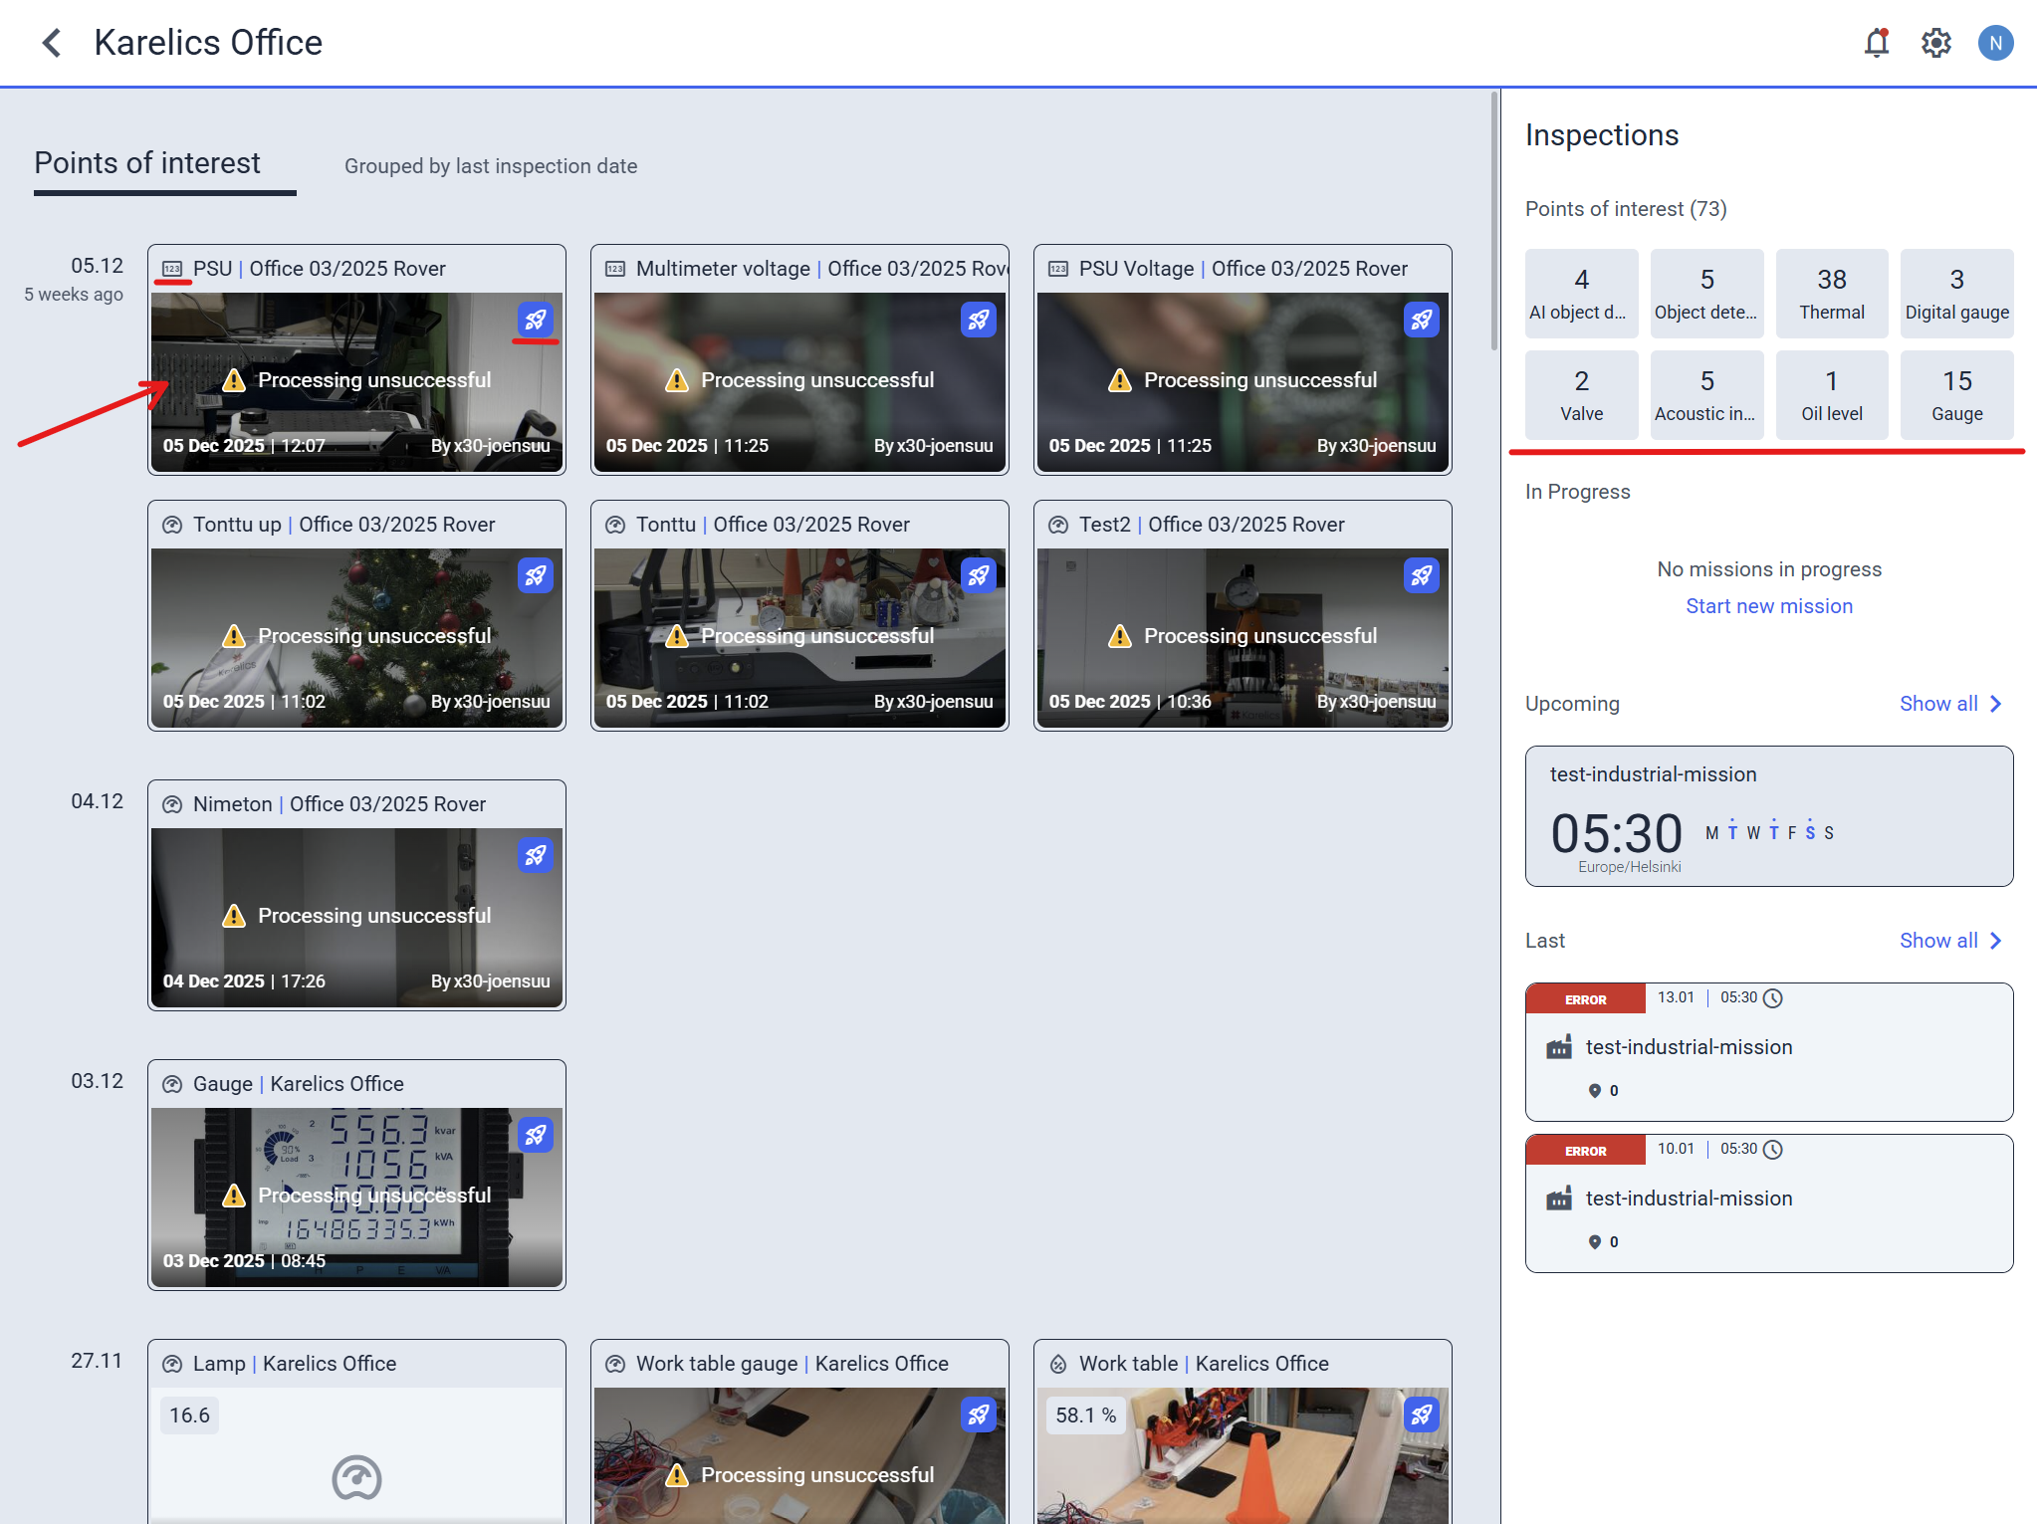Click rocket icon on Test2 card
Viewport: 2037px width, 1524px height.
pos(1421,575)
